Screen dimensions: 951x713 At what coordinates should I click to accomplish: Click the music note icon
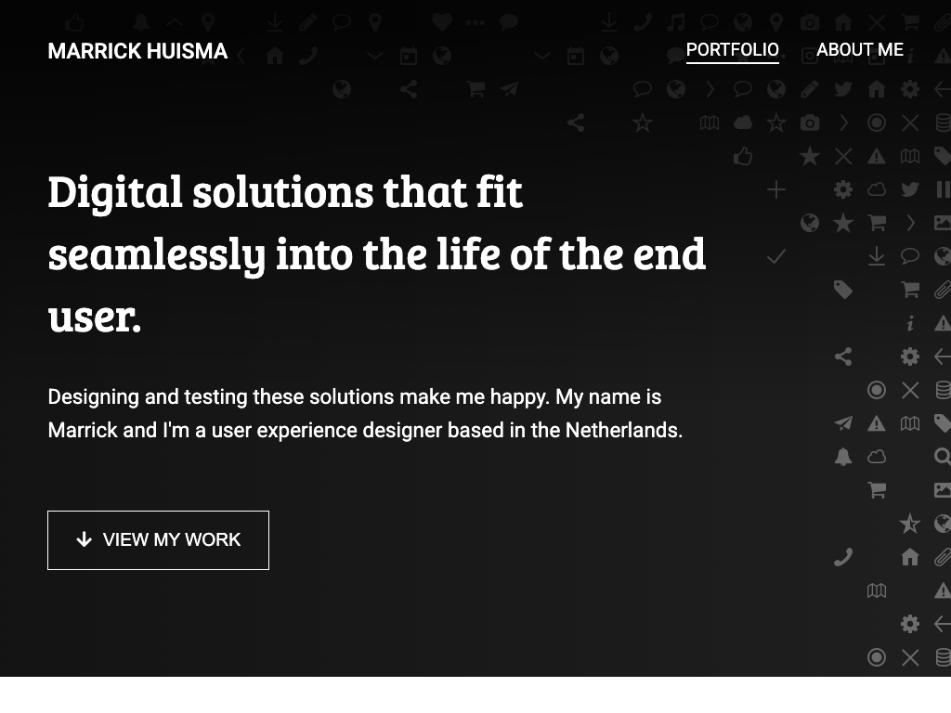click(676, 22)
